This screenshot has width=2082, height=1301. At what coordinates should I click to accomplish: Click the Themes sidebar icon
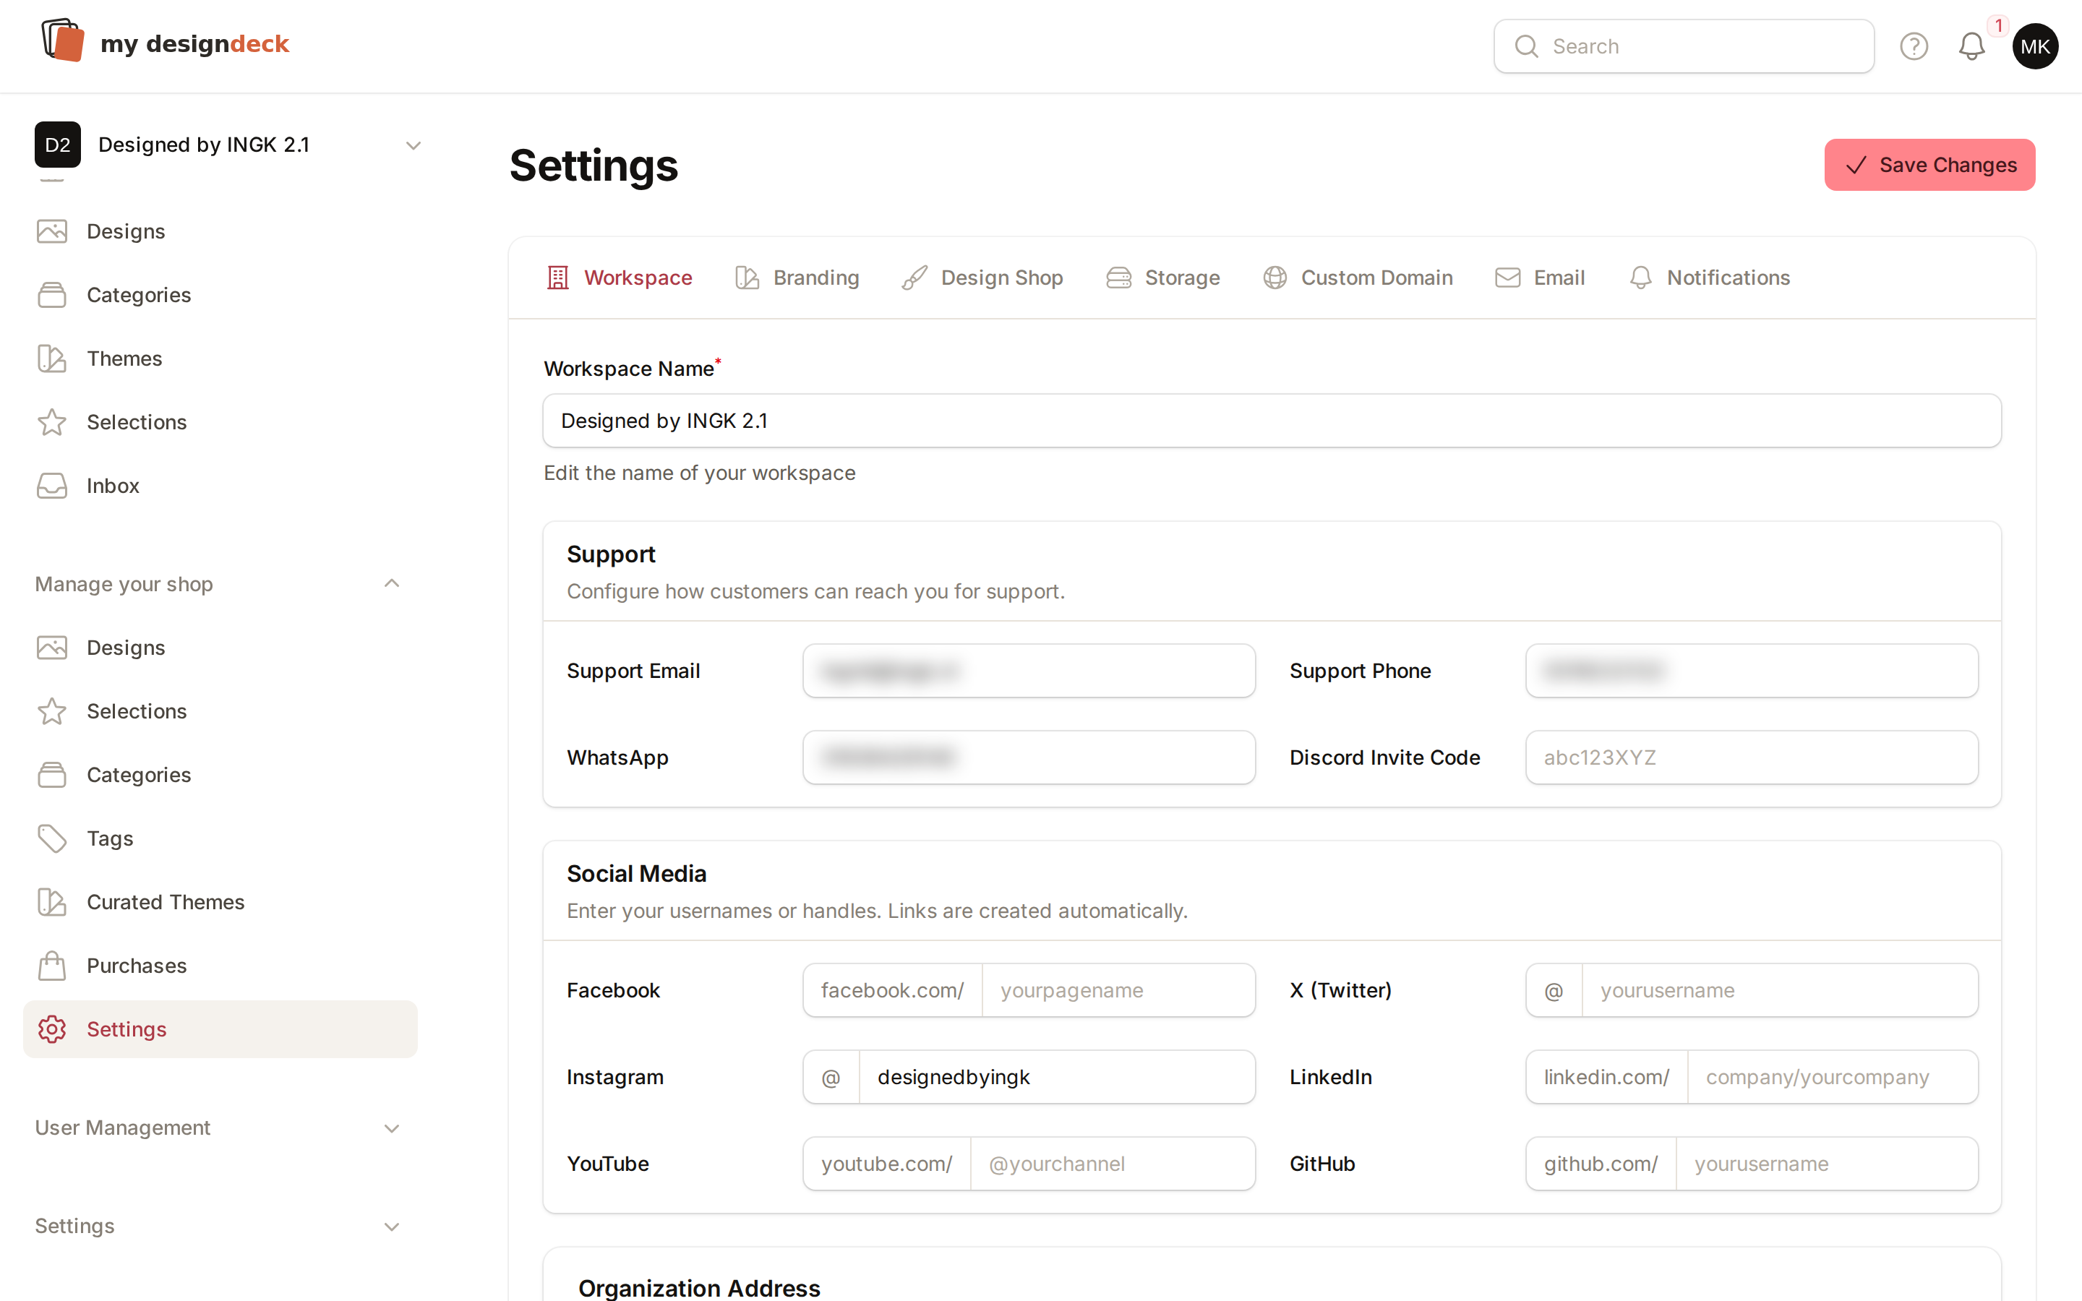click(51, 358)
